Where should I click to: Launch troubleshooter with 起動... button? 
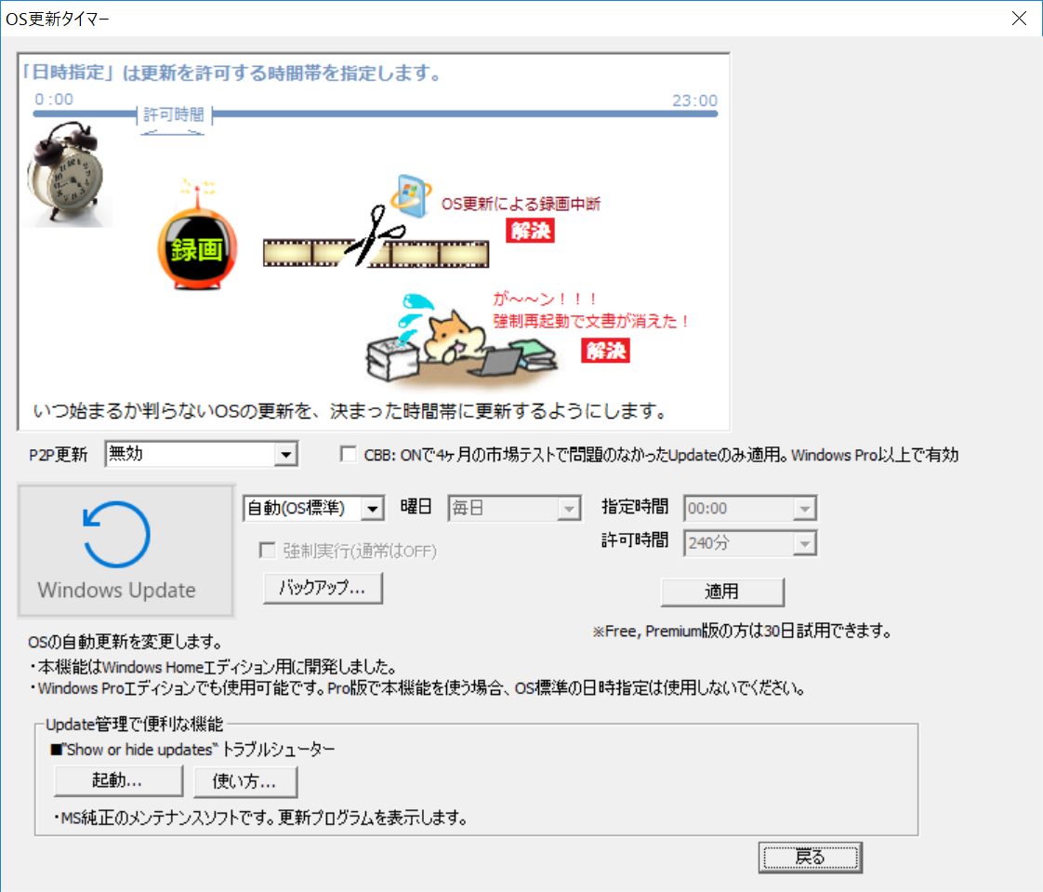pyautogui.click(x=118, y=781)
